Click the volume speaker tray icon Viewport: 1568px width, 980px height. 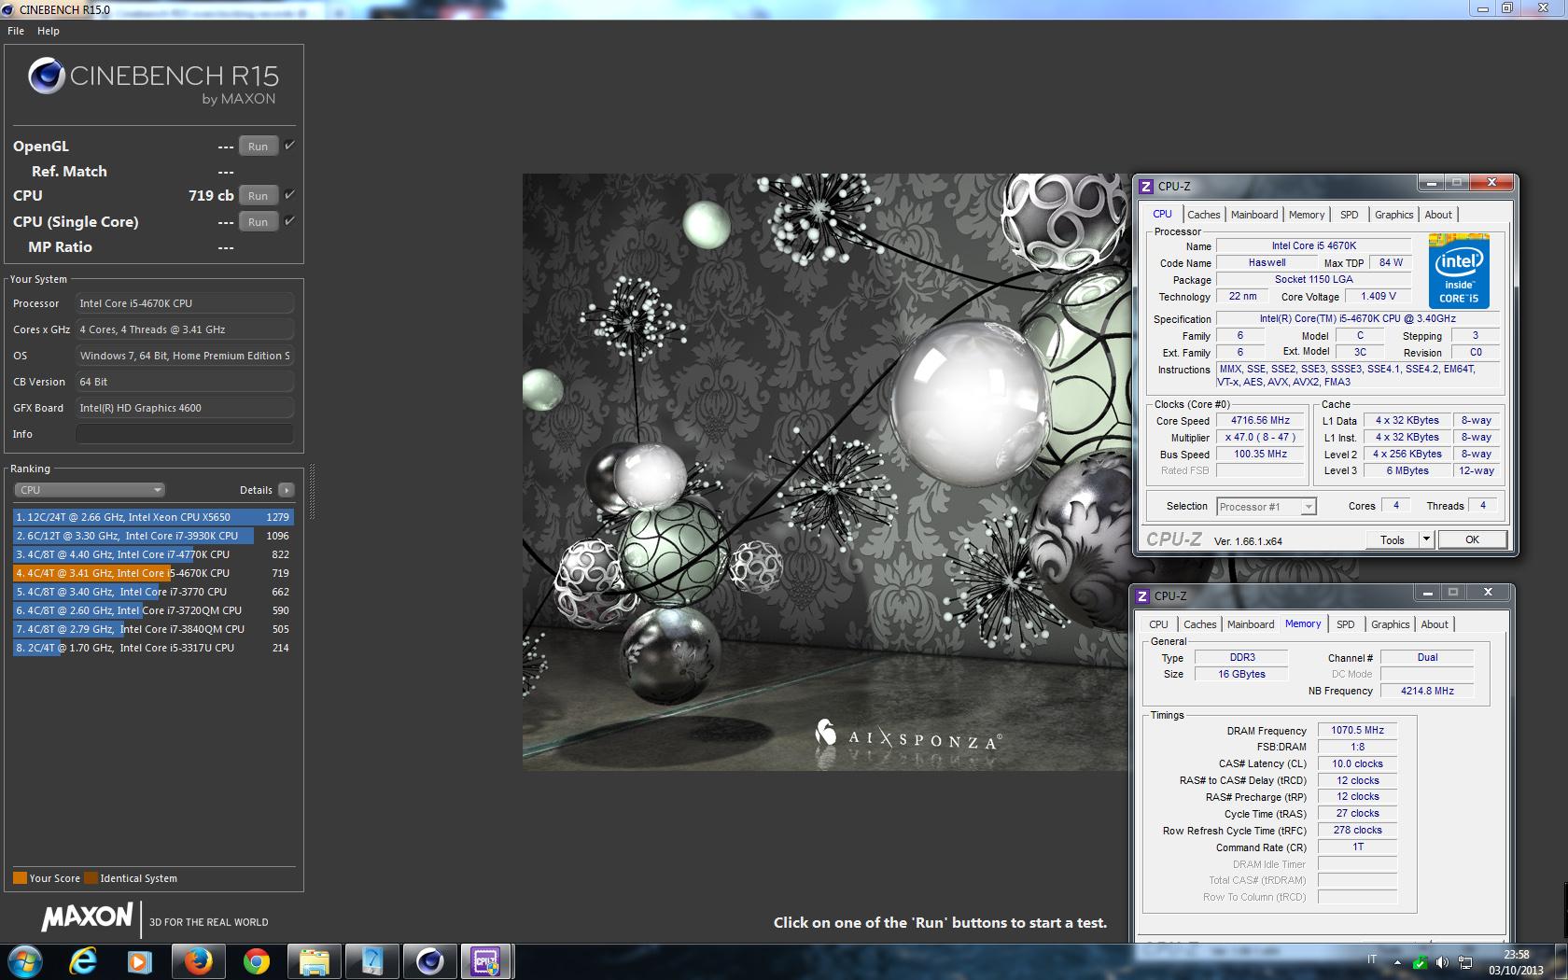(x=1442, y=962)
